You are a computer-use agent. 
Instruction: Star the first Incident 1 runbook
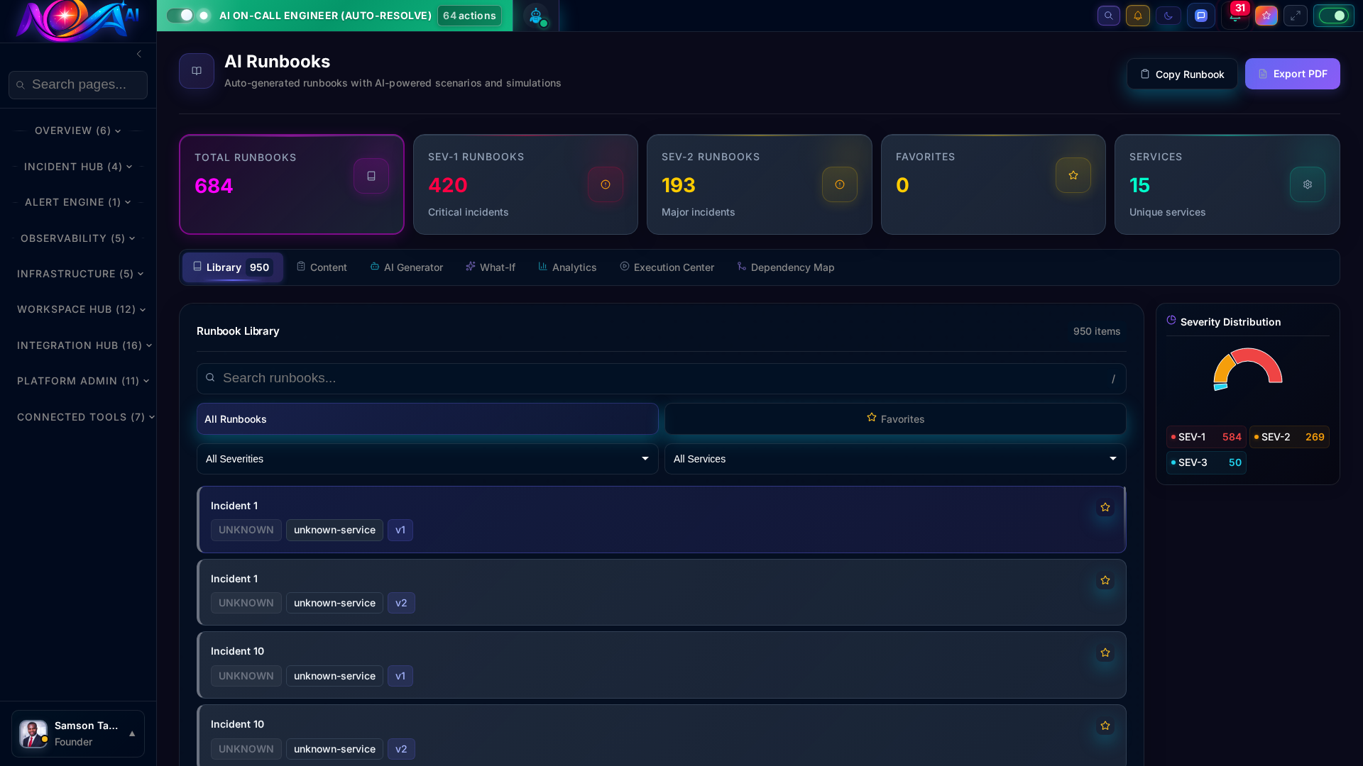[x=1105, y=507]
